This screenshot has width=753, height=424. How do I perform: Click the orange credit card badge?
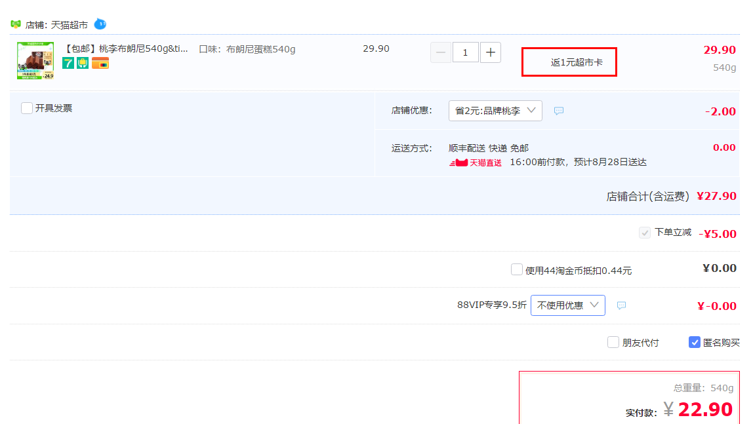(x=100, y=63)
